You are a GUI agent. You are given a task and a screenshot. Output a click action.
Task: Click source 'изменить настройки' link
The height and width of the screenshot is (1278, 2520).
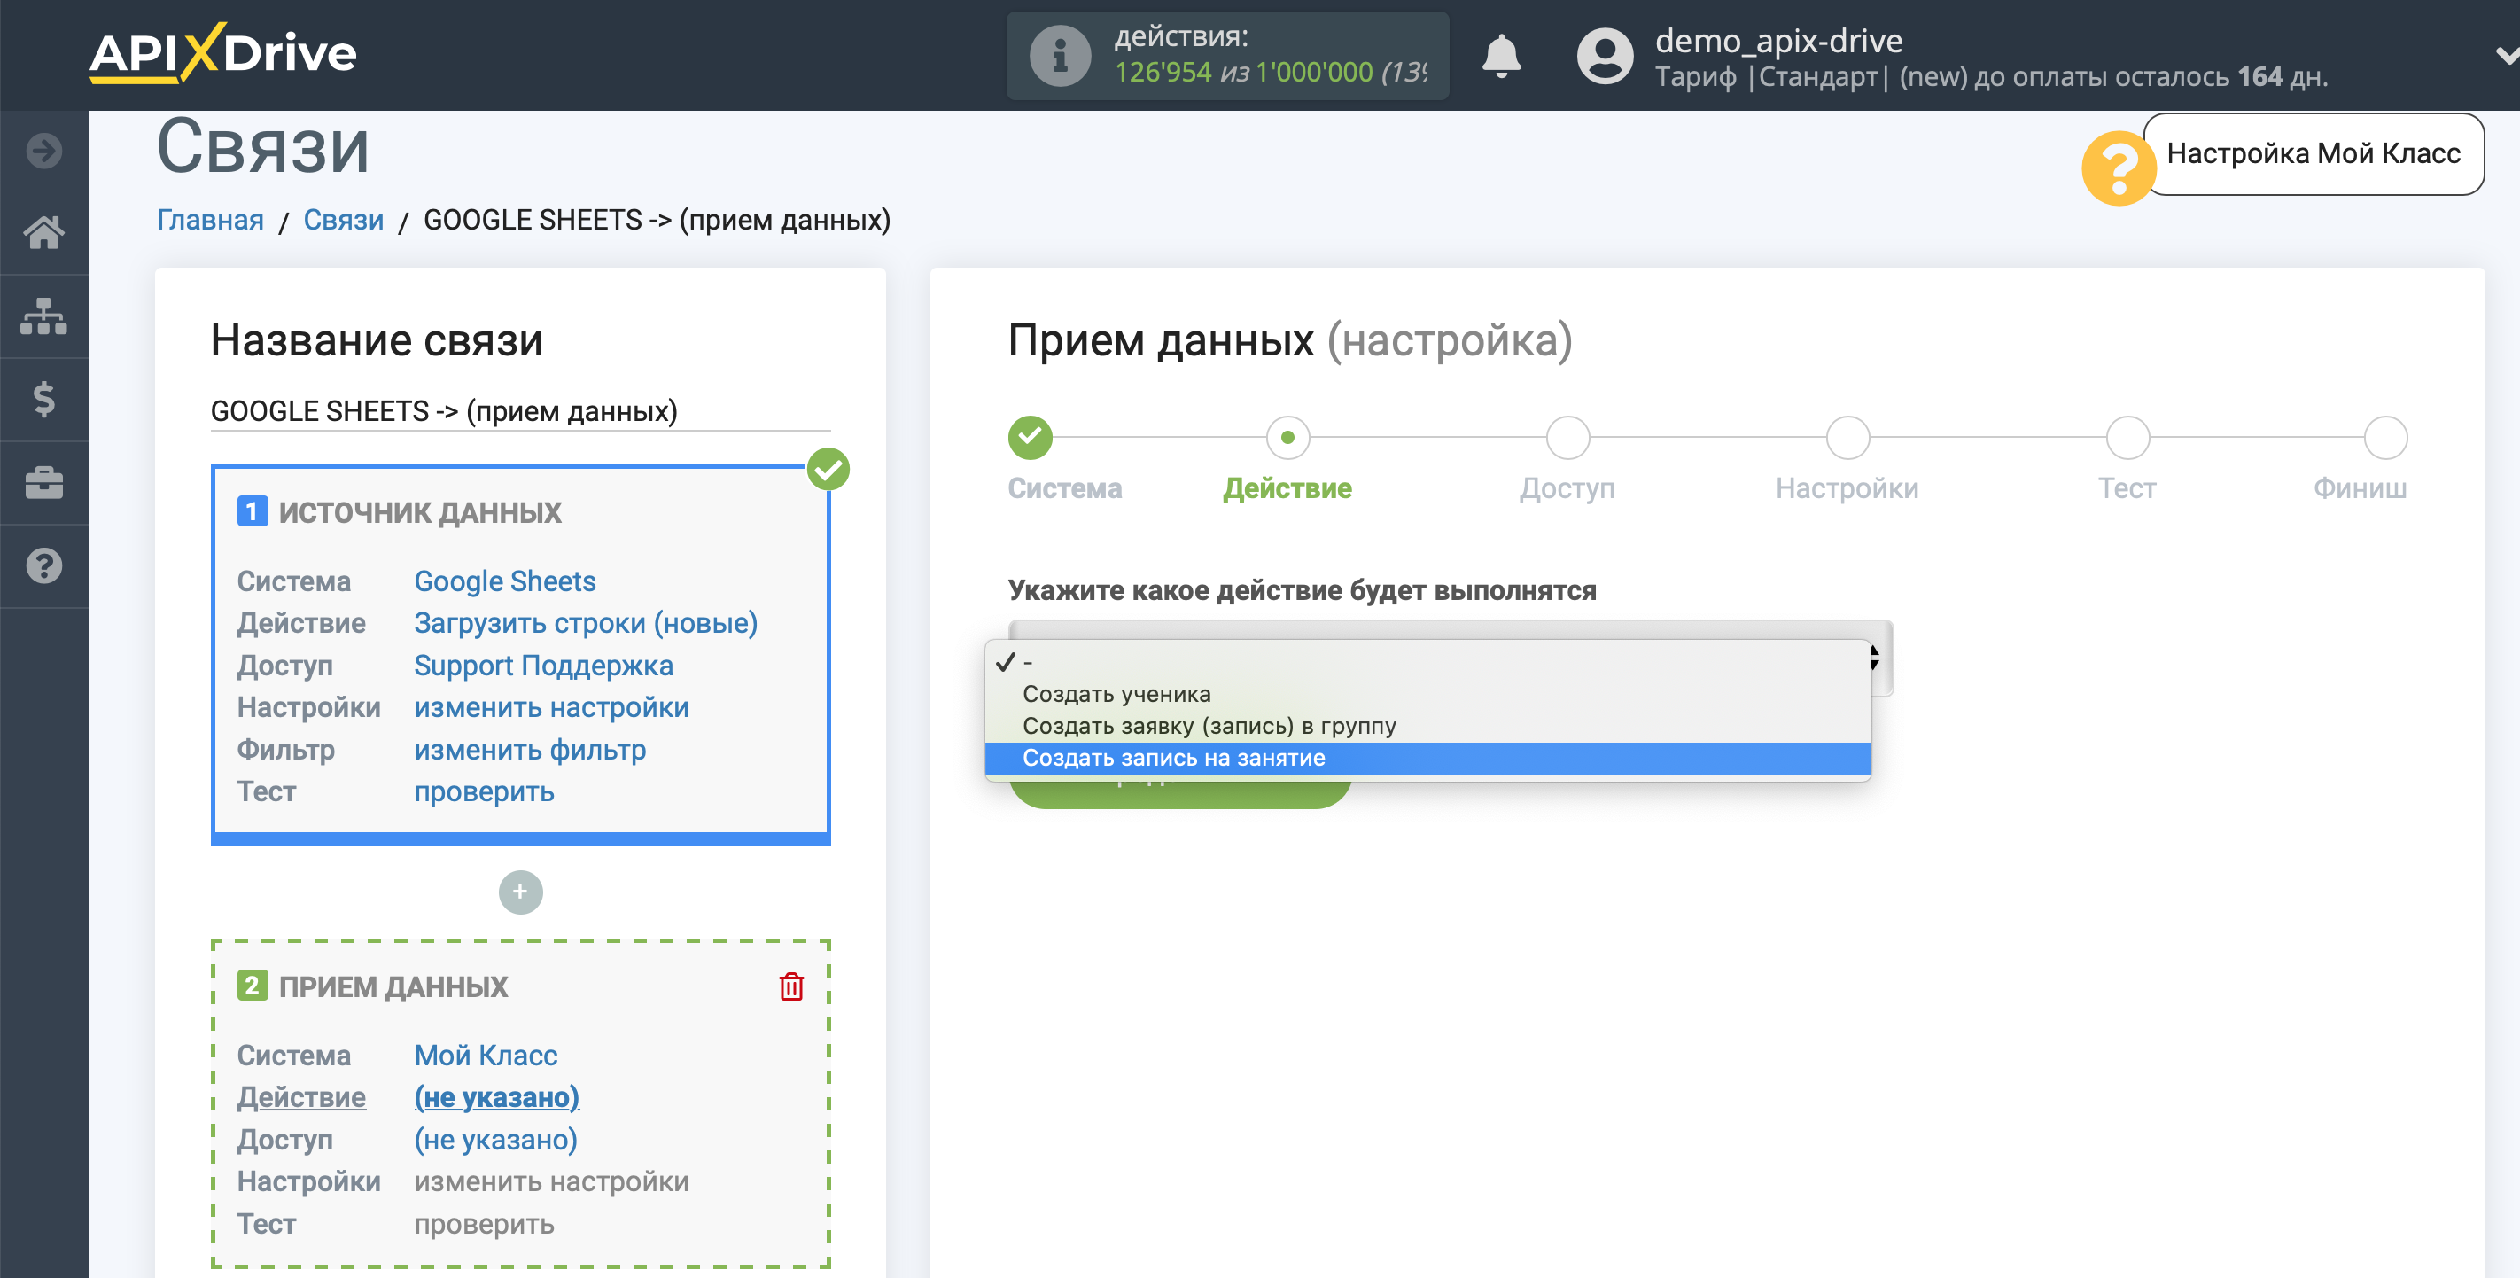551,707
